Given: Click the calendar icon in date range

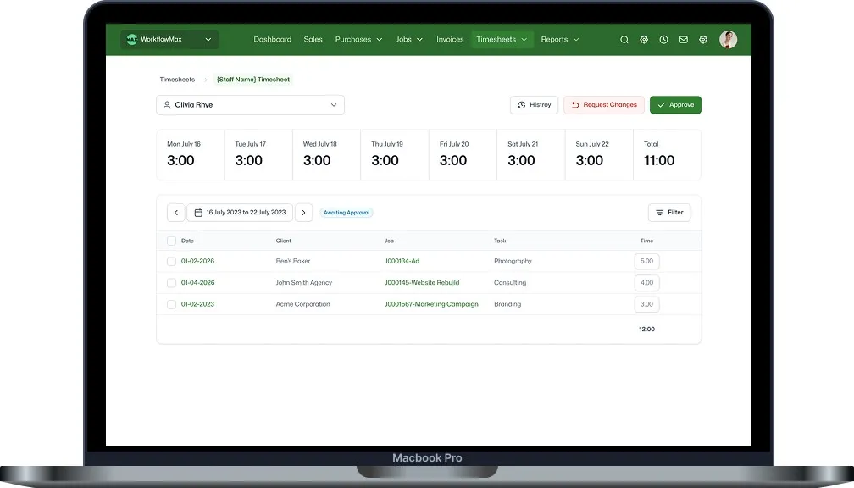Looking at the screenshot, I should [x=198, y=213].
